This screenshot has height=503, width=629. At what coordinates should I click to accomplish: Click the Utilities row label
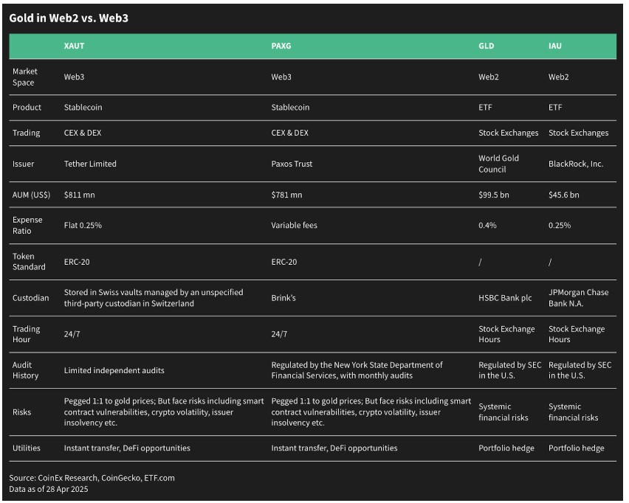(27, 448)
